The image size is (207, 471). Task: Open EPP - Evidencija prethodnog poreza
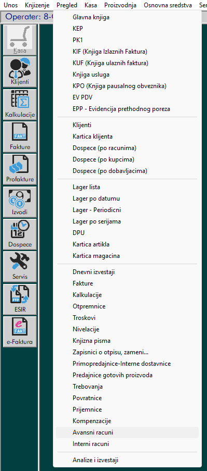coord(127,109)
